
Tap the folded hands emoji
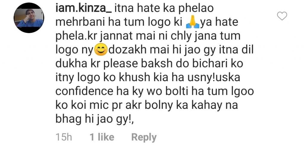click(x=192, y=23)
